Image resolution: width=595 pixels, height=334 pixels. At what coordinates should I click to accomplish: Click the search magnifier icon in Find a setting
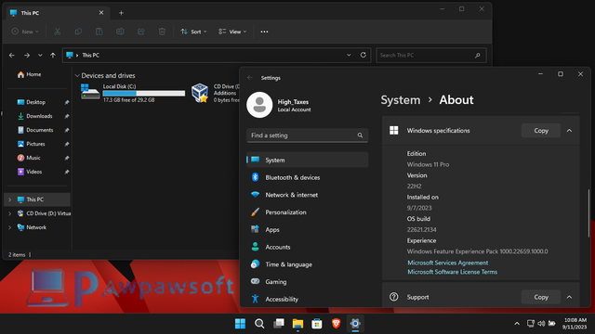(360, 135)
